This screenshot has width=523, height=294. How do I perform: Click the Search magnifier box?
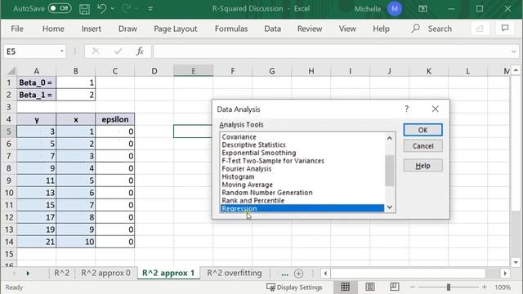(431, 29)
